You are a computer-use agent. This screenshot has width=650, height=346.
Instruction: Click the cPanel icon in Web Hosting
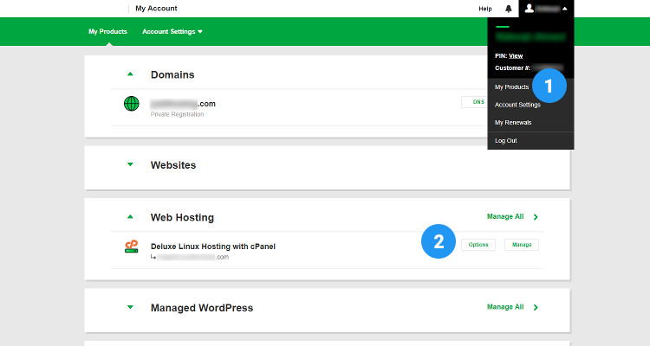(x=132, y=247)
